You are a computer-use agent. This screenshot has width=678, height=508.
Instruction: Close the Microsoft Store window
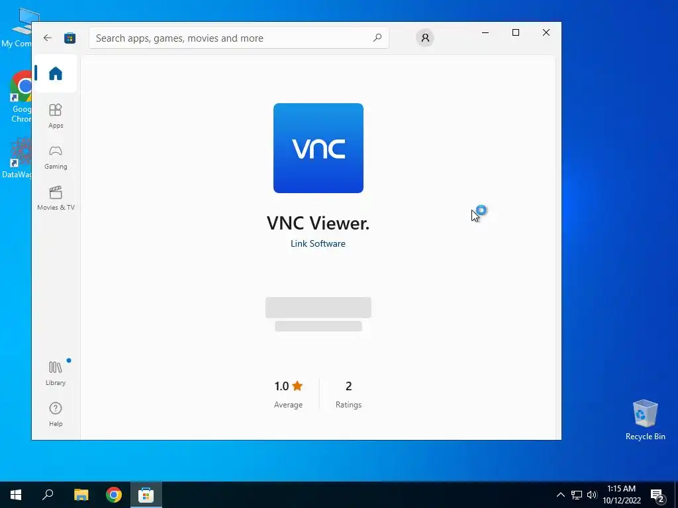click(546, 32)
